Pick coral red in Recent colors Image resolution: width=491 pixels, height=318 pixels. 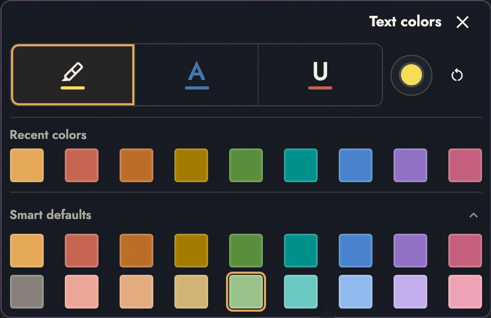(82, 165)
